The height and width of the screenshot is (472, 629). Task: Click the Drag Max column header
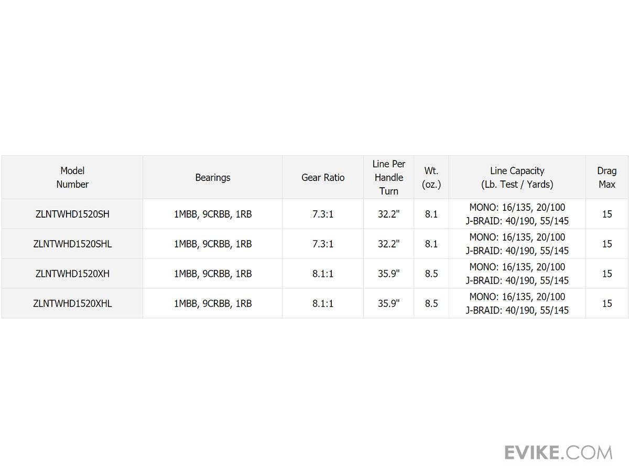pyautogui.click(x=606, y=177)
